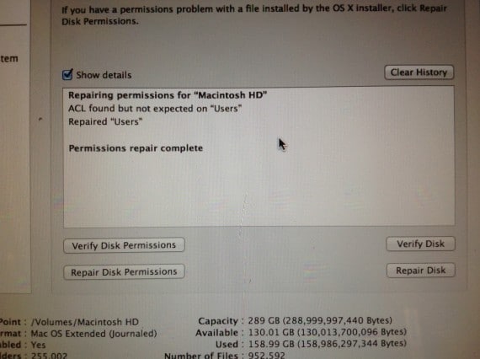Click the Number of Files count 952,592

(266, 355)
